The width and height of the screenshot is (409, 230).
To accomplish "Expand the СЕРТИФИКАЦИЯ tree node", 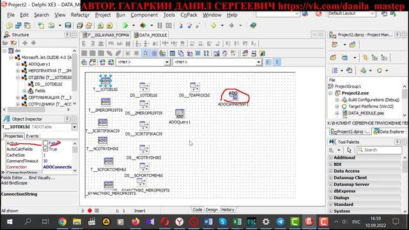I will click(x=18, y=98).
